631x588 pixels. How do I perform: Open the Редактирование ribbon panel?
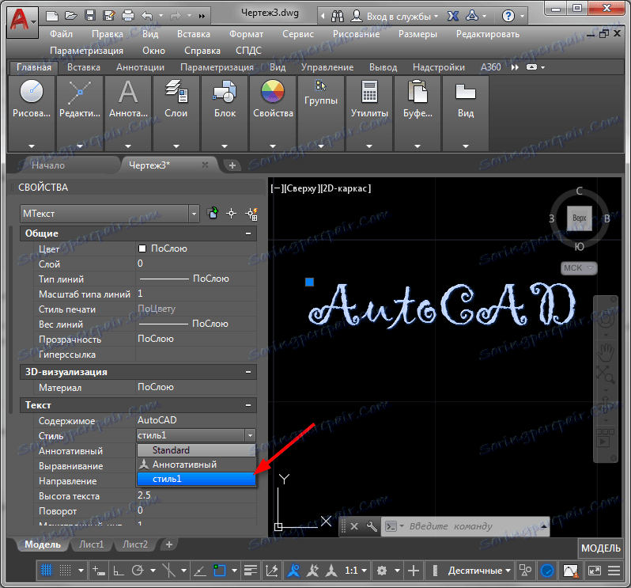[80, 113]
